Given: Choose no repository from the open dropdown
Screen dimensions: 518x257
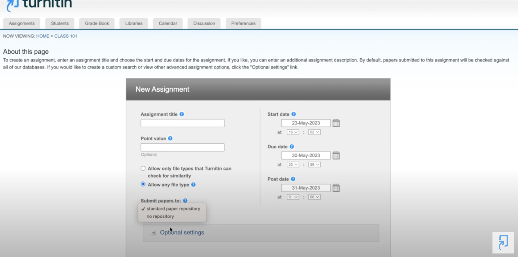Looking at the screenshot, I should [160, 216].
